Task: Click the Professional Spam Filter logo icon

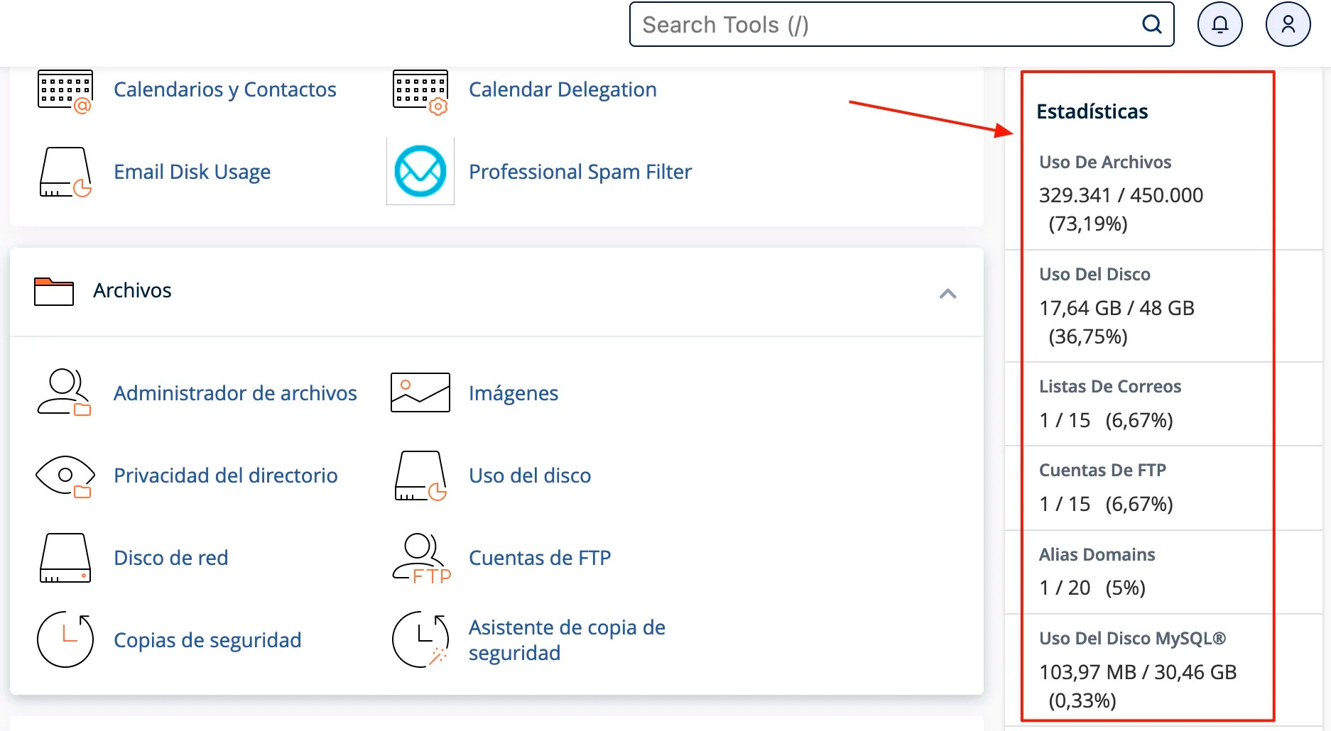Action: [x=420, y=171]
